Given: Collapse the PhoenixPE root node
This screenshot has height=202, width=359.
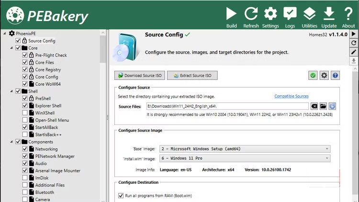Looking at the screenshot, I should pos(5,34).
